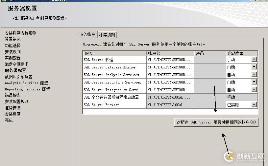Image resolution: width=268 pixels, height=166 pixels.
Task: Click 错误报告 step in sidebar
Action: point(12,95)
